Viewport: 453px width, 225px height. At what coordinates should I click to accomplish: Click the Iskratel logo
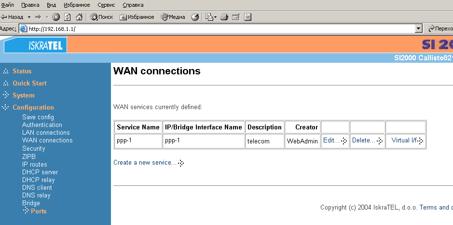pyautogui.click(x=36, y=45)
